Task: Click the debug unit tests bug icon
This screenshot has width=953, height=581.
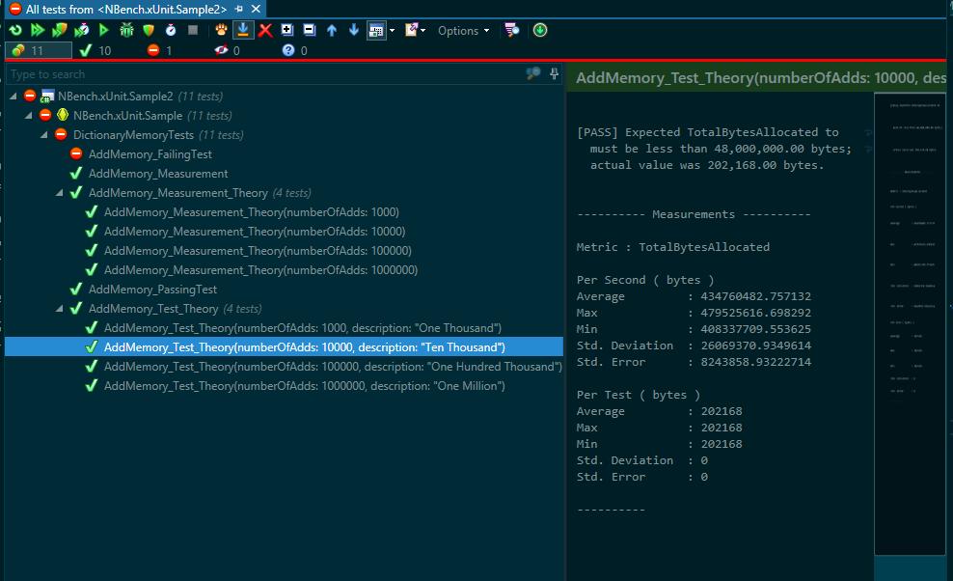Action: tap(126, 30)
